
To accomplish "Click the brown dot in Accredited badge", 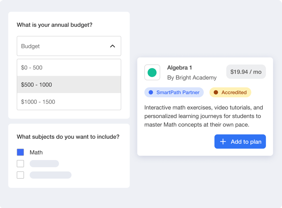I will [216, 92].
